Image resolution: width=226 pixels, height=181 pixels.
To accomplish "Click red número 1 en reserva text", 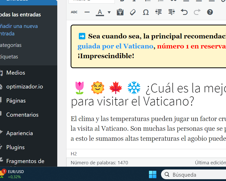I will pyautogui.click(x=191, y=46).
